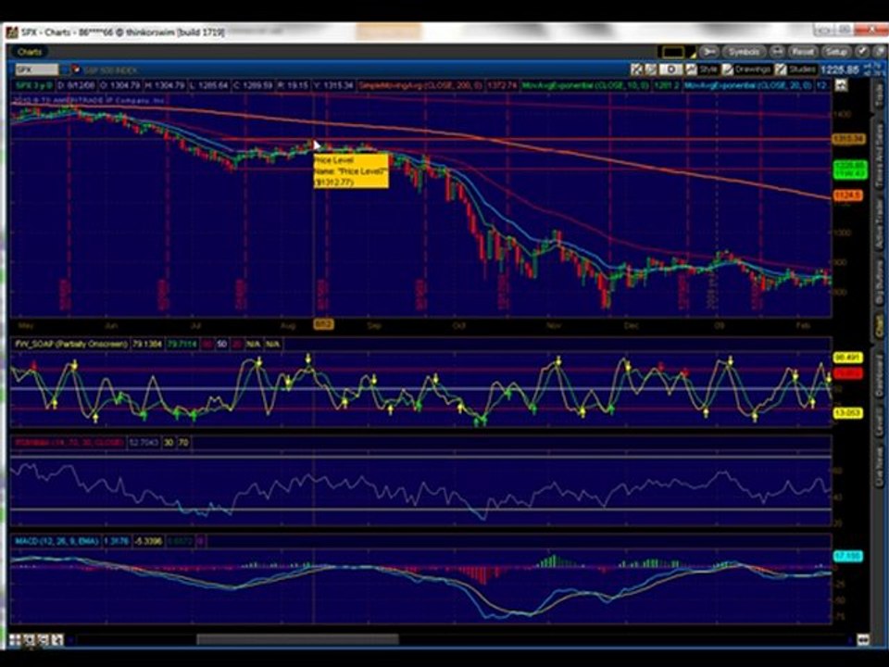Click the second layout icon at bottom left
The width and height of the screenshot is (889, 667).
click(x=30, y=640)
